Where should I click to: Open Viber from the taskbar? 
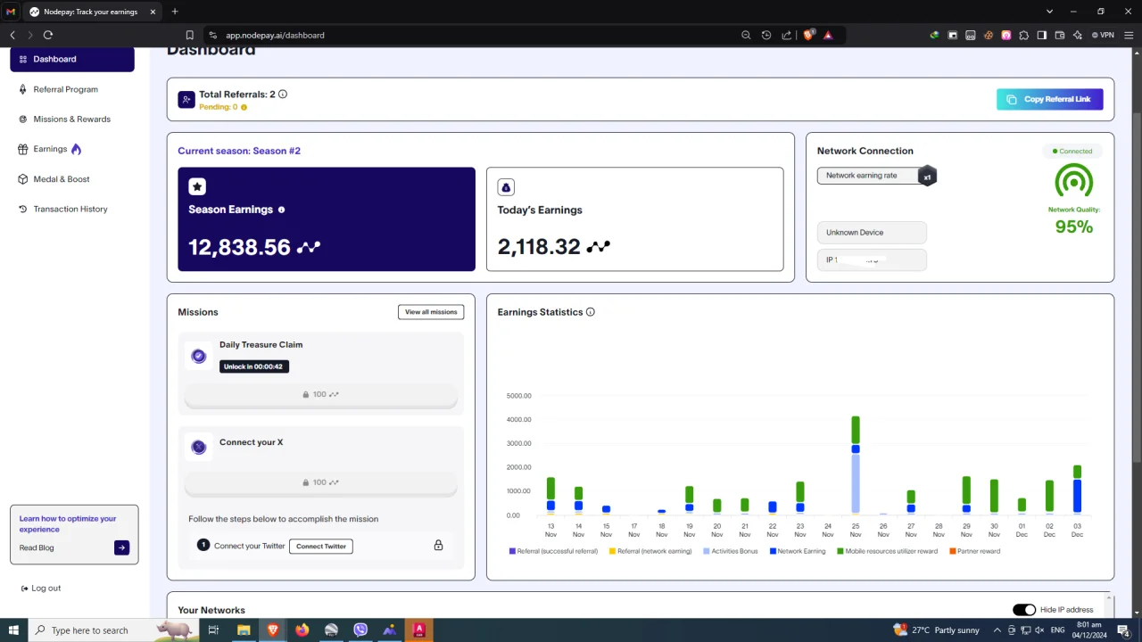pos(360,630)
